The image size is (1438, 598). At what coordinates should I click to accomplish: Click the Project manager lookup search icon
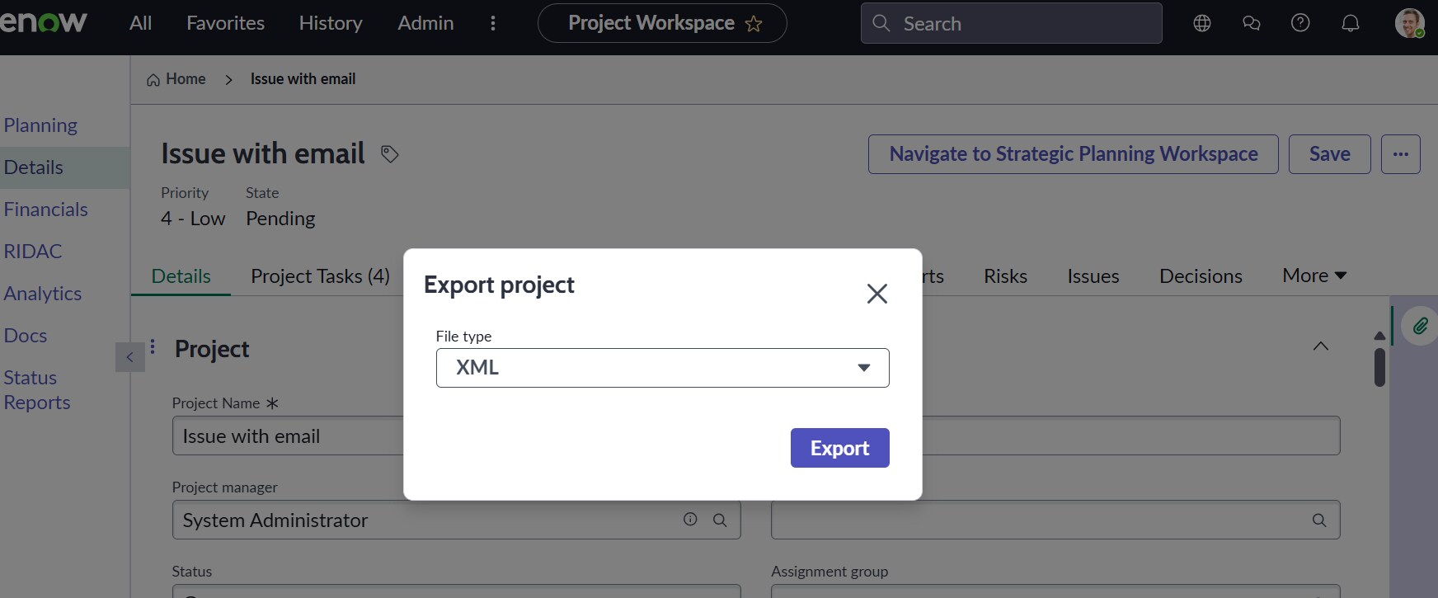click(x=720, y=520)
